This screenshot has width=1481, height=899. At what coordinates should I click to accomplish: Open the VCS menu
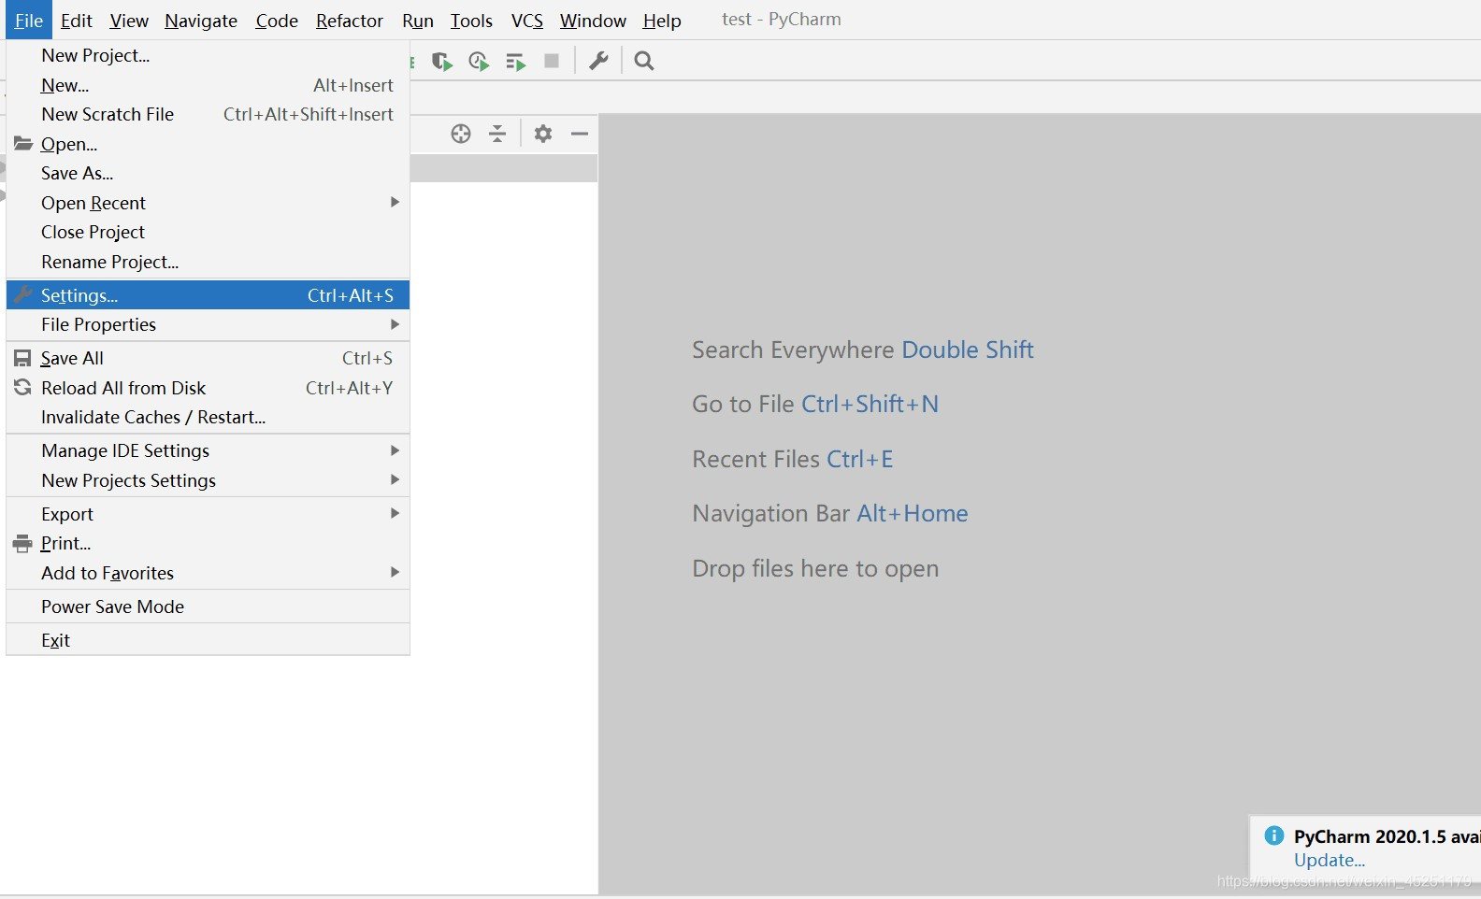(527, 21)
